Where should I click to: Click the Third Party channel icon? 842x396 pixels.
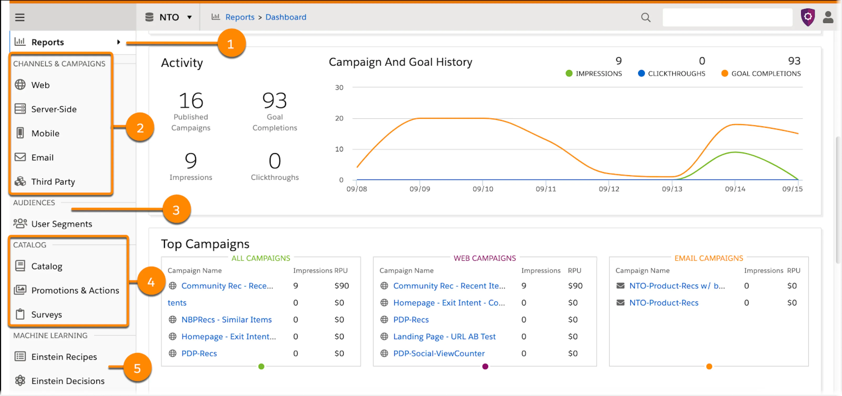[20, 182]
